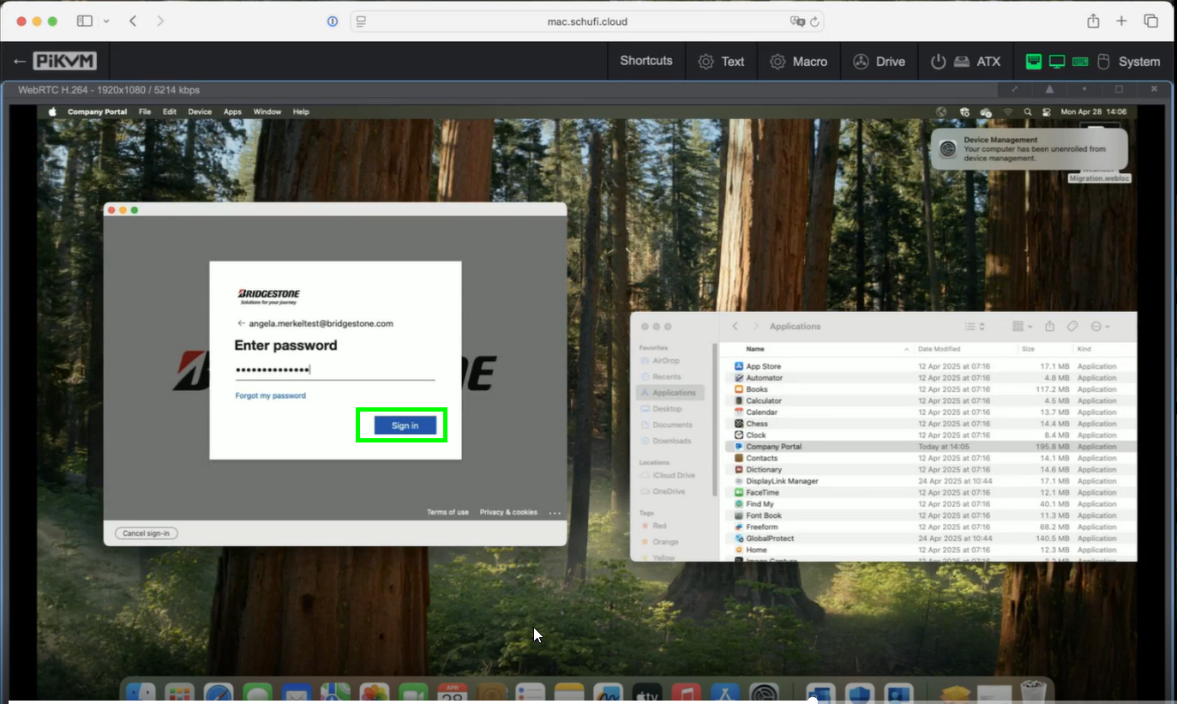This screenshot has height=704, width=1177.
Task: Open the Macro menu in PiKVM
Action: [x=798, y=62]
